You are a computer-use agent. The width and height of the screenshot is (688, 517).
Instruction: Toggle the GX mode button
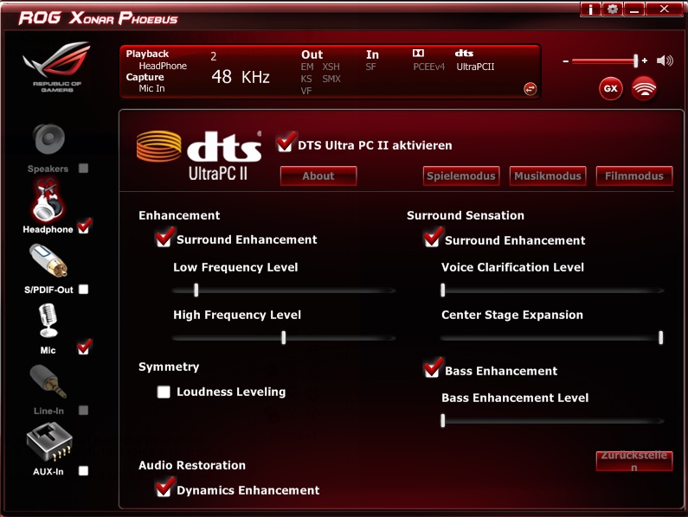pos(610,88)
